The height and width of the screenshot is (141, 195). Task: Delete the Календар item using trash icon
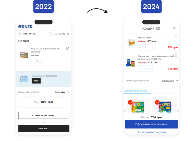coord(176,55)
